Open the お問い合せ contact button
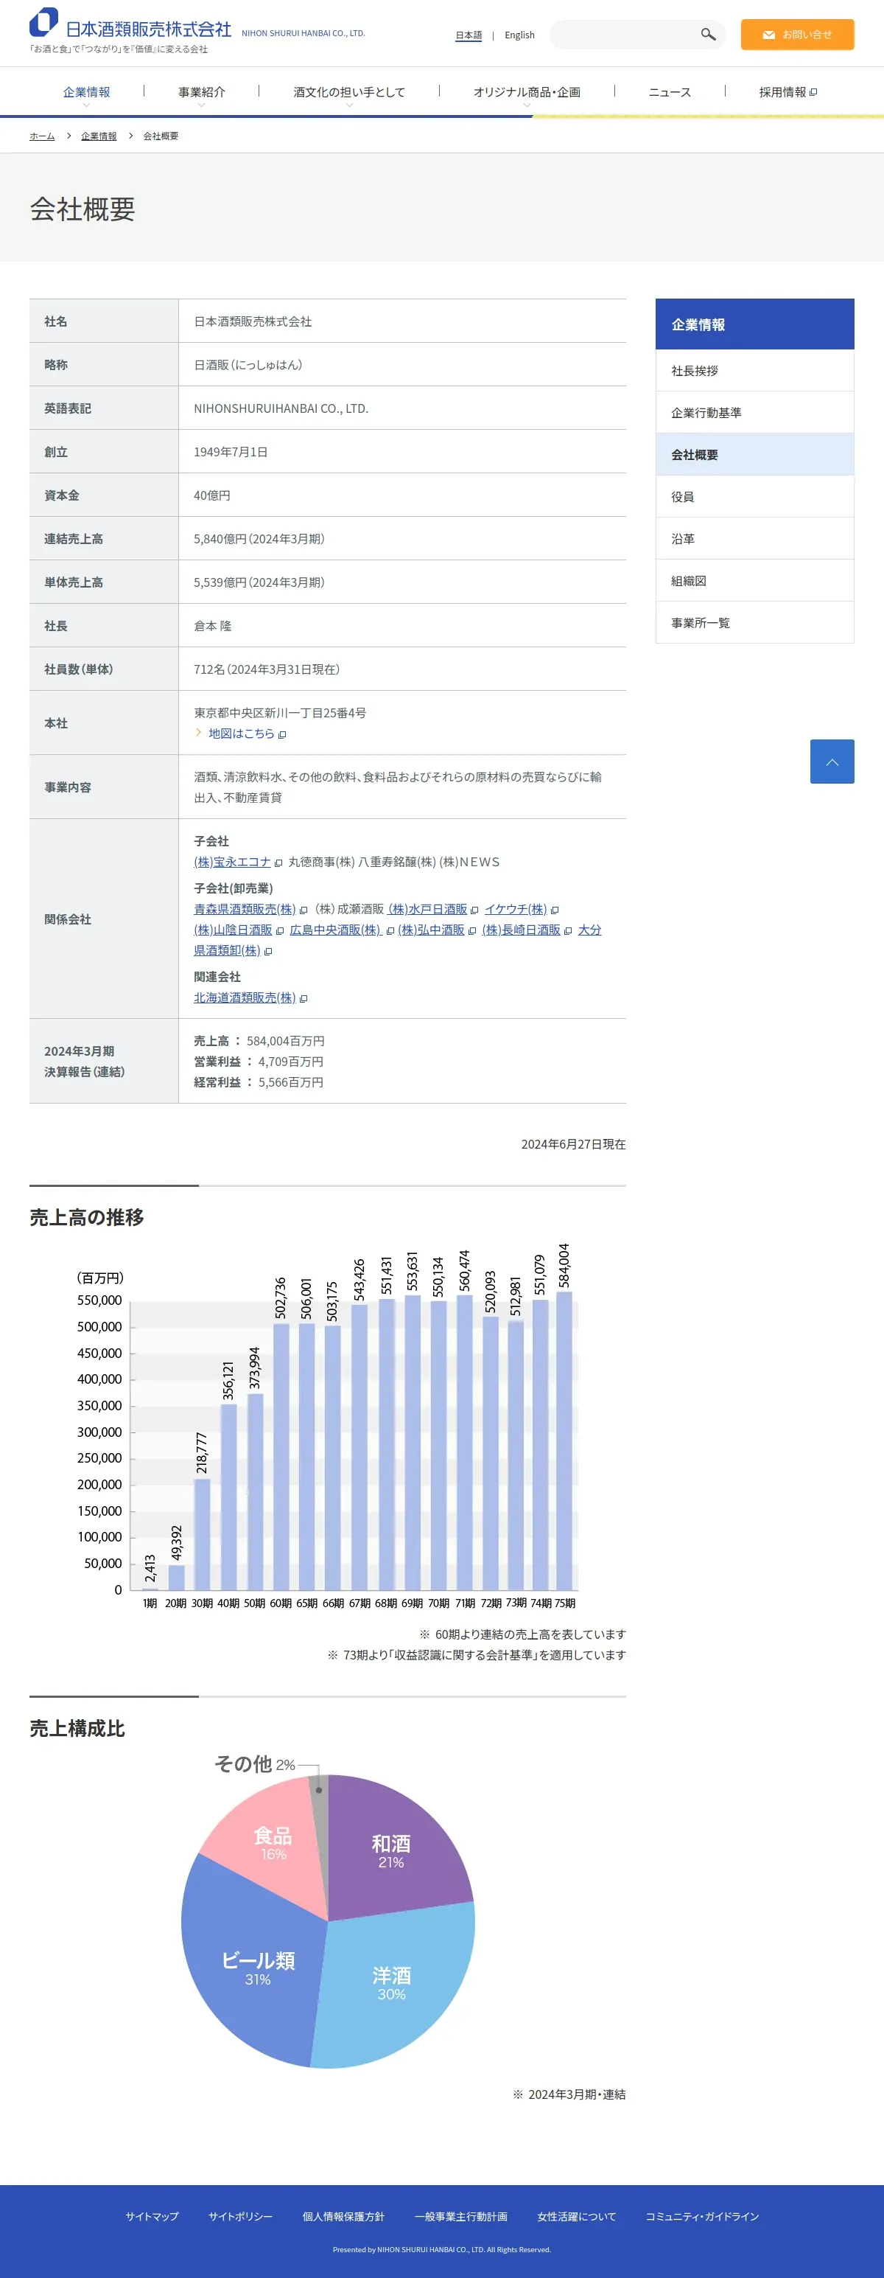Viewport: 884px width, 2278px height. pyautogui.click(x=797, y=35)
